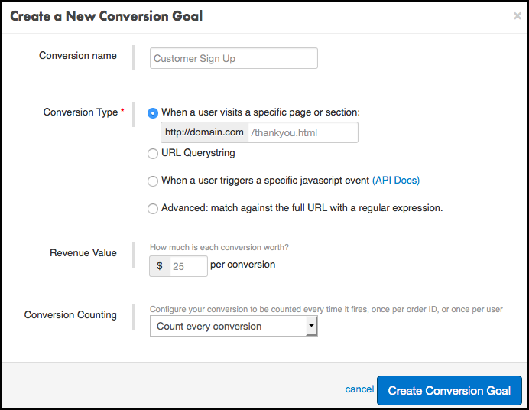
Task: Click the Conversion Counting label
Action: (70, 314)
